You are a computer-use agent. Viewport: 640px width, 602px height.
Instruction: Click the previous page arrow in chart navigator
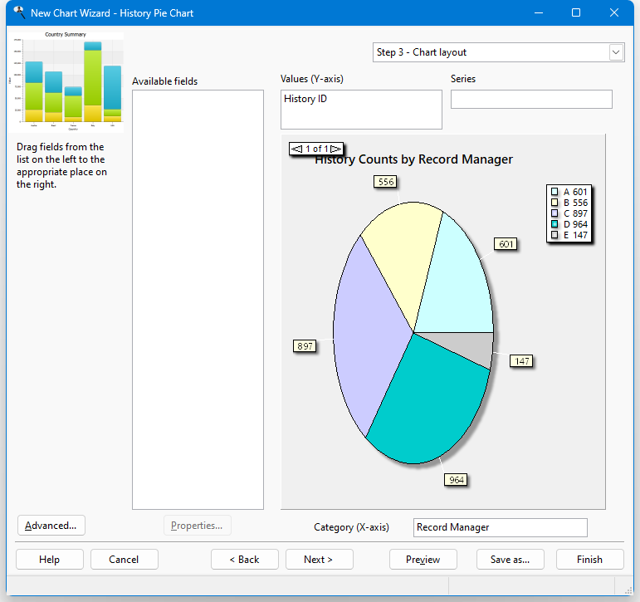[296, 149]
